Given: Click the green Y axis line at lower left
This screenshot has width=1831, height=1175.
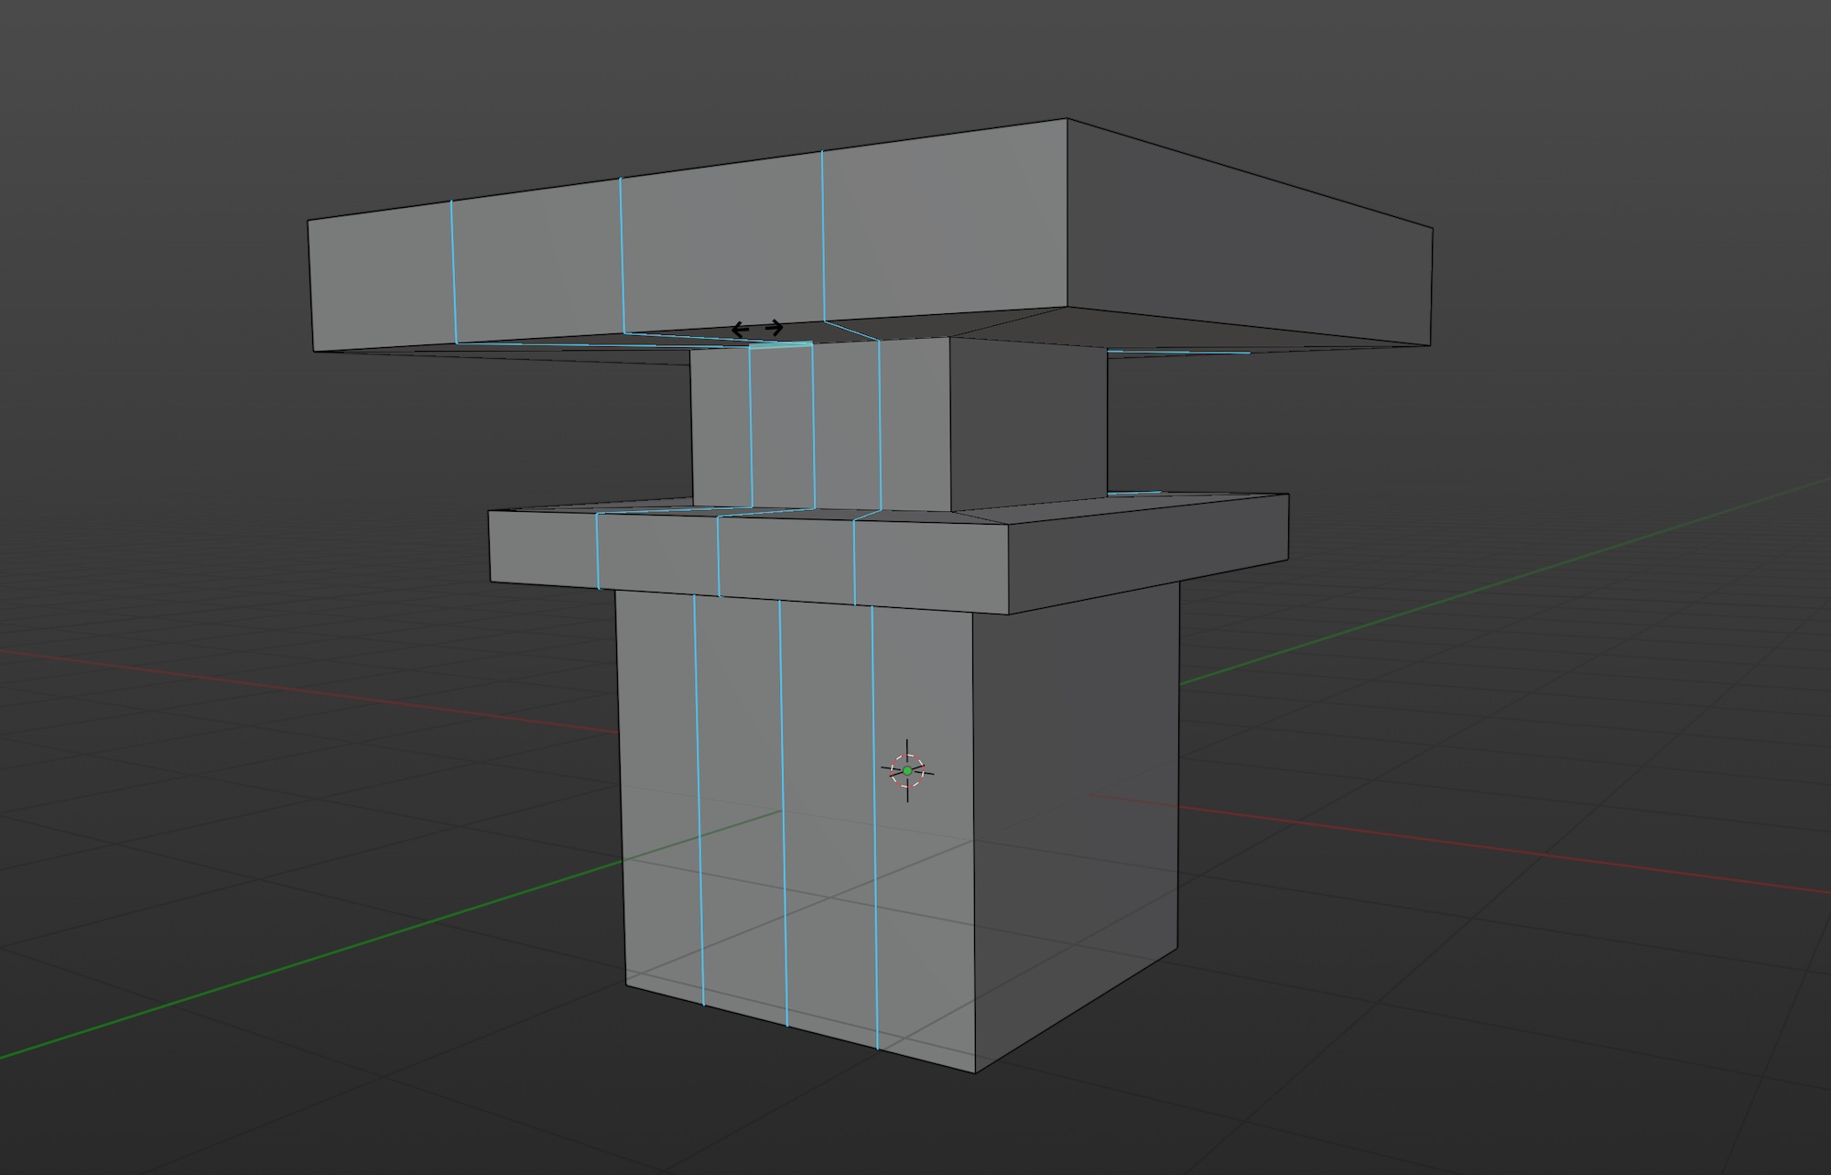Looking at the screenshot, I should [x=275, y=971].
